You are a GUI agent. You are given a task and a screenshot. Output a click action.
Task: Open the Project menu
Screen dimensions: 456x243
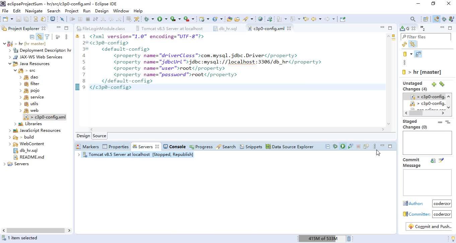pyautogui.click(x=72, y=11)
